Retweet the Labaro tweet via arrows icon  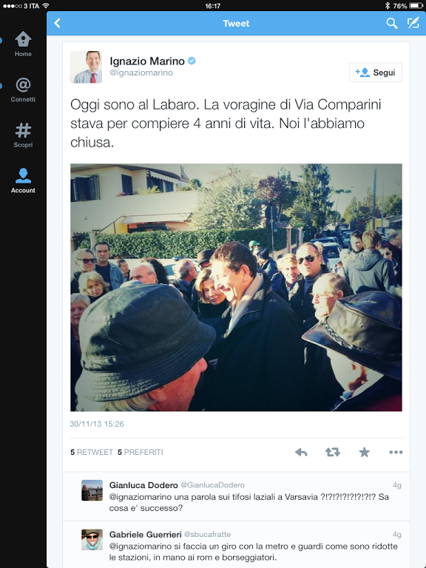(333, 452)
